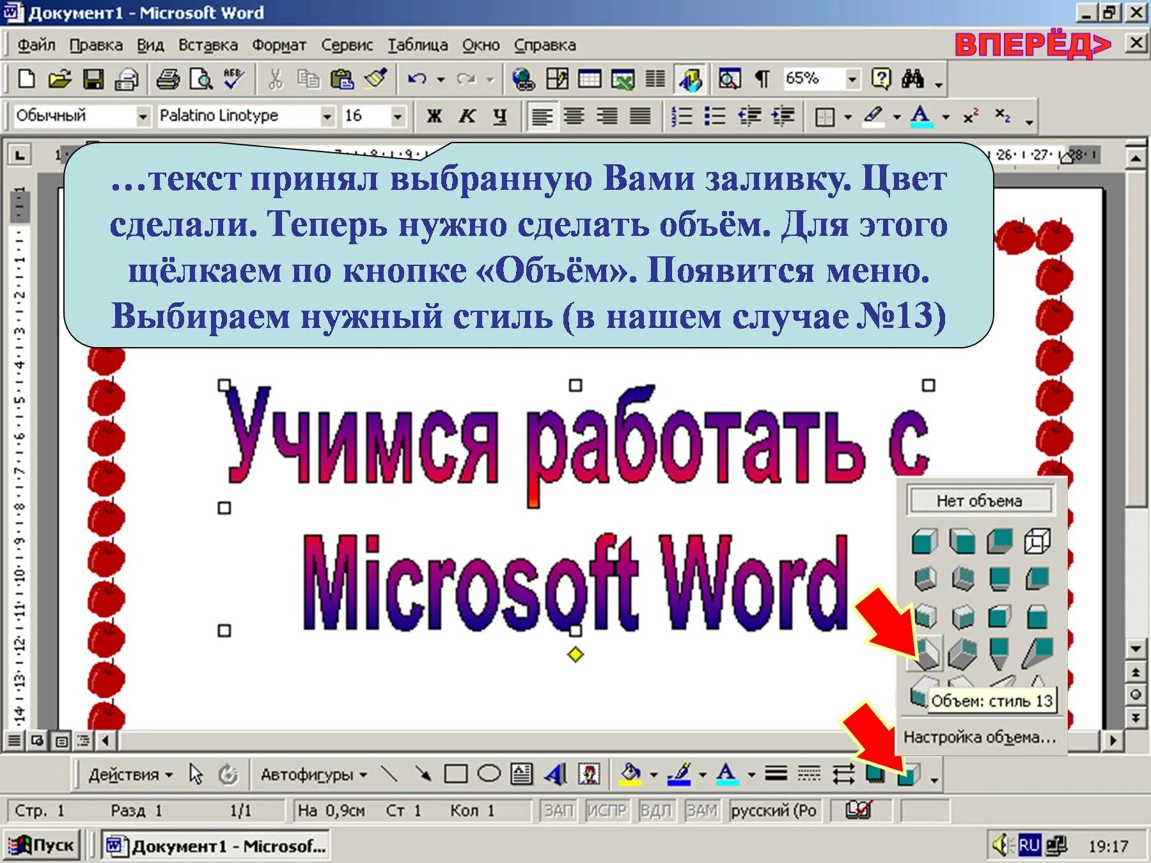Select 3-D style 13 thumbnail
1151x863 pixels.
click(925, 654)
